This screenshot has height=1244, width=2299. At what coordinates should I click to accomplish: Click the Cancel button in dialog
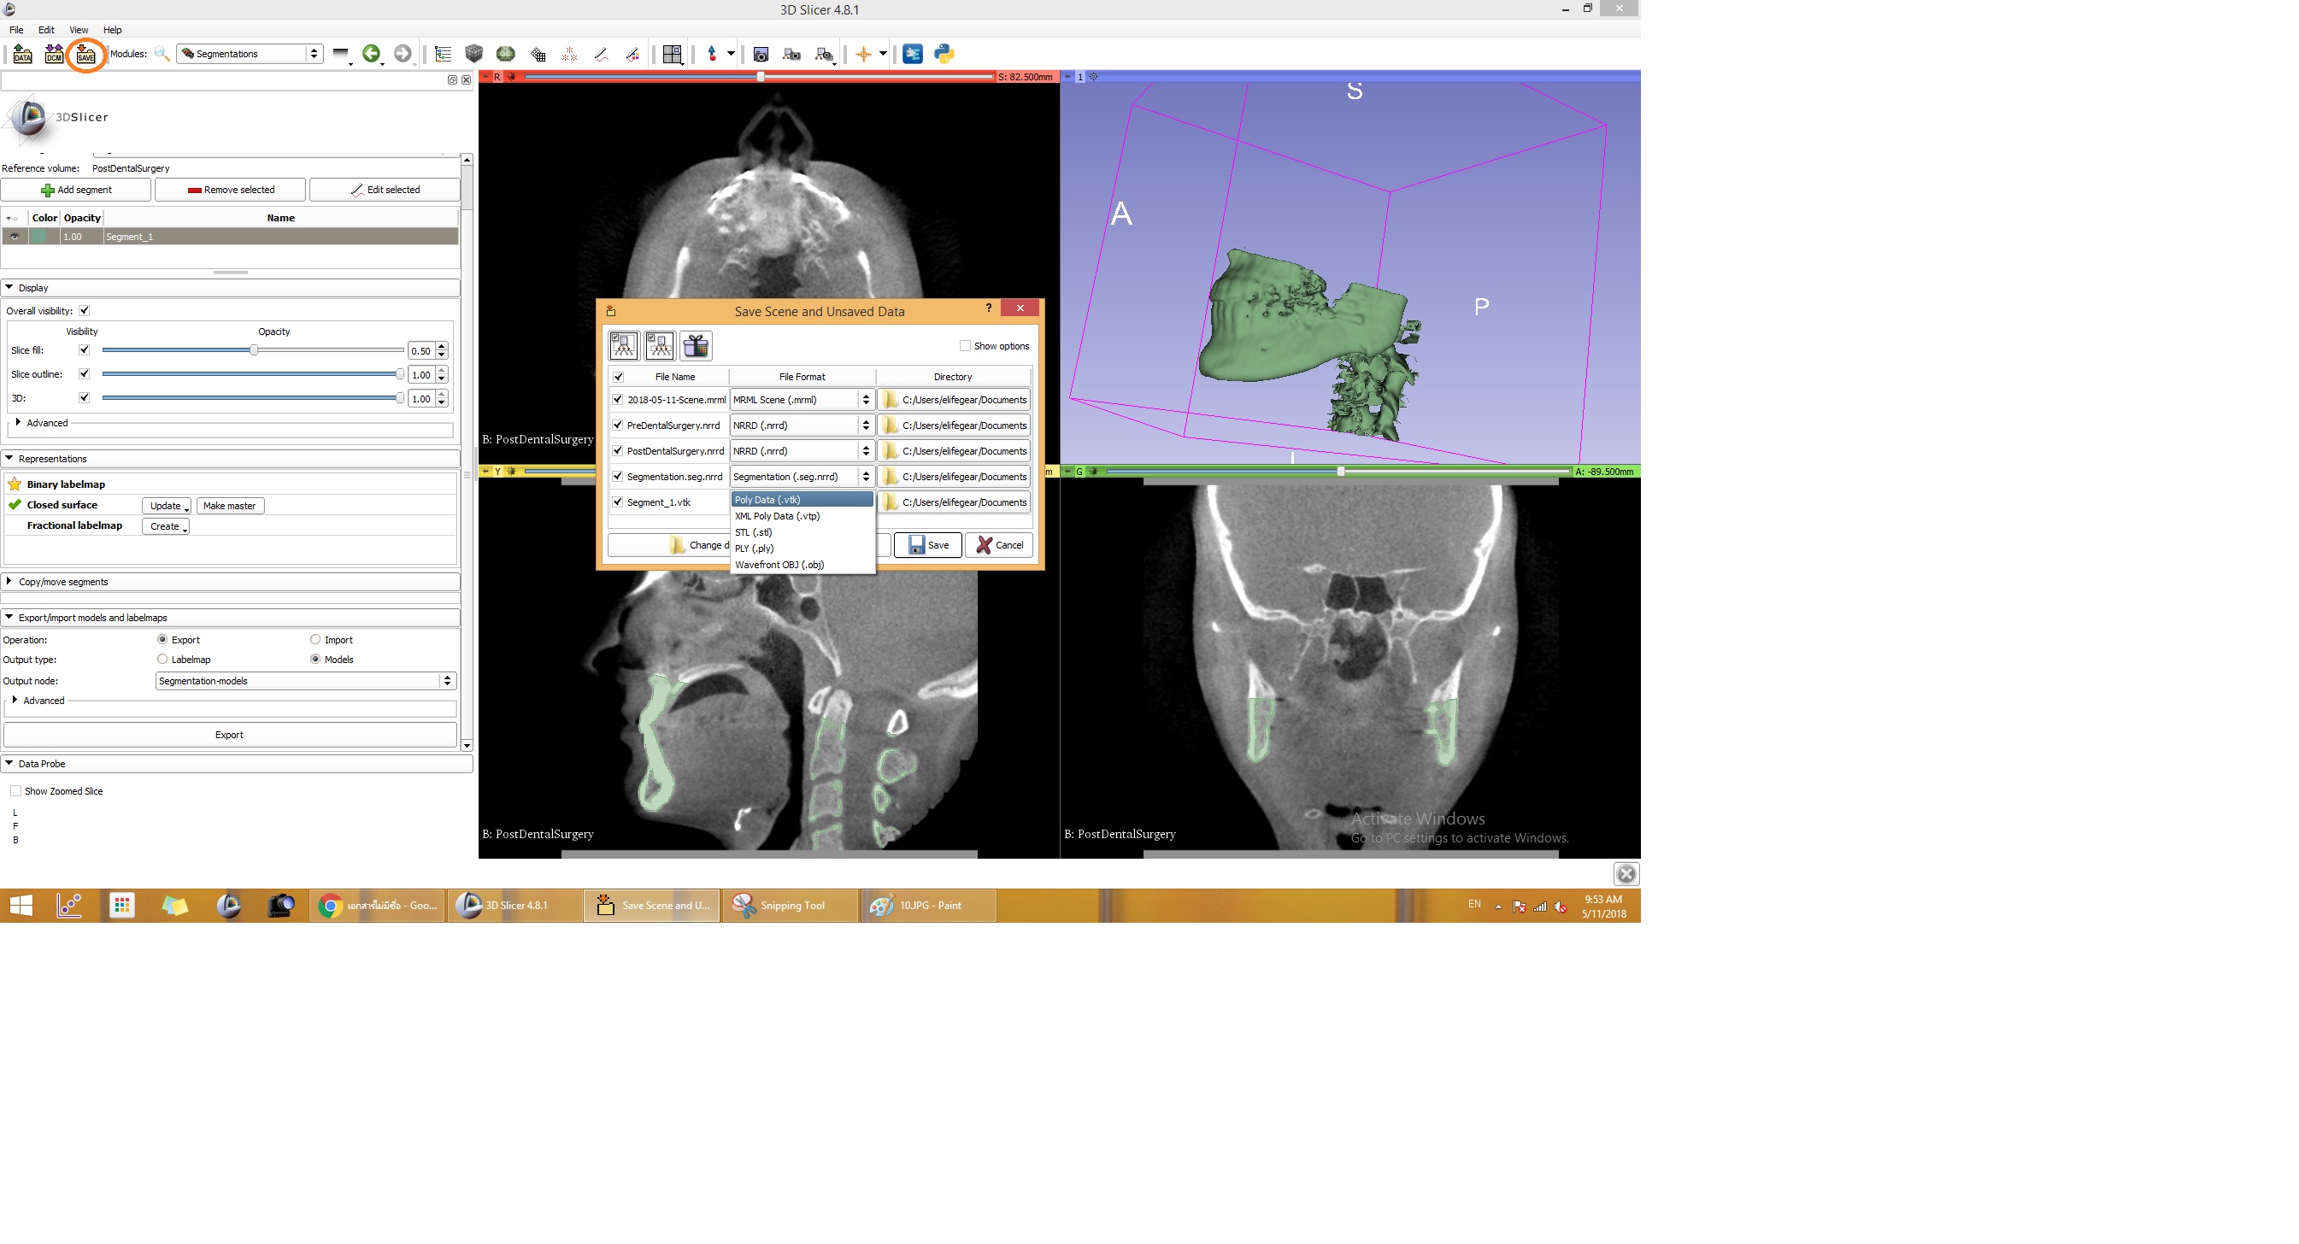pyautogui.click(x=999, y=545)
